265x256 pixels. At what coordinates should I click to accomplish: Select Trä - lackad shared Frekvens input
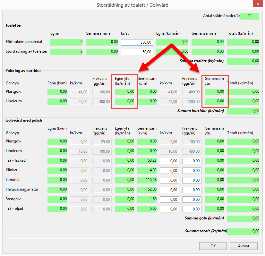click(192, 161)
